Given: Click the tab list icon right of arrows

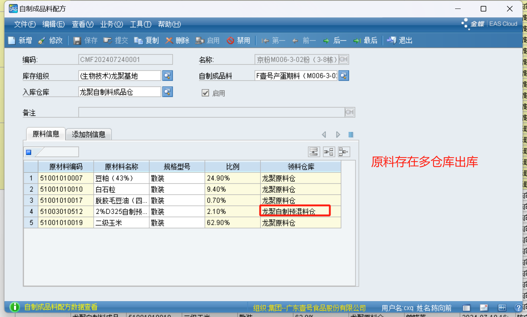Looking at the screenshot, I should pyautogui.click(x=351, y=135).
